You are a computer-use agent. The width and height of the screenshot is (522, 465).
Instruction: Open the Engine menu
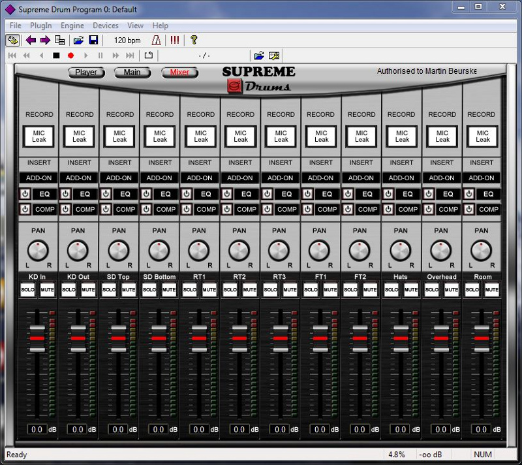pyautogui.click(x=72, y=25)
